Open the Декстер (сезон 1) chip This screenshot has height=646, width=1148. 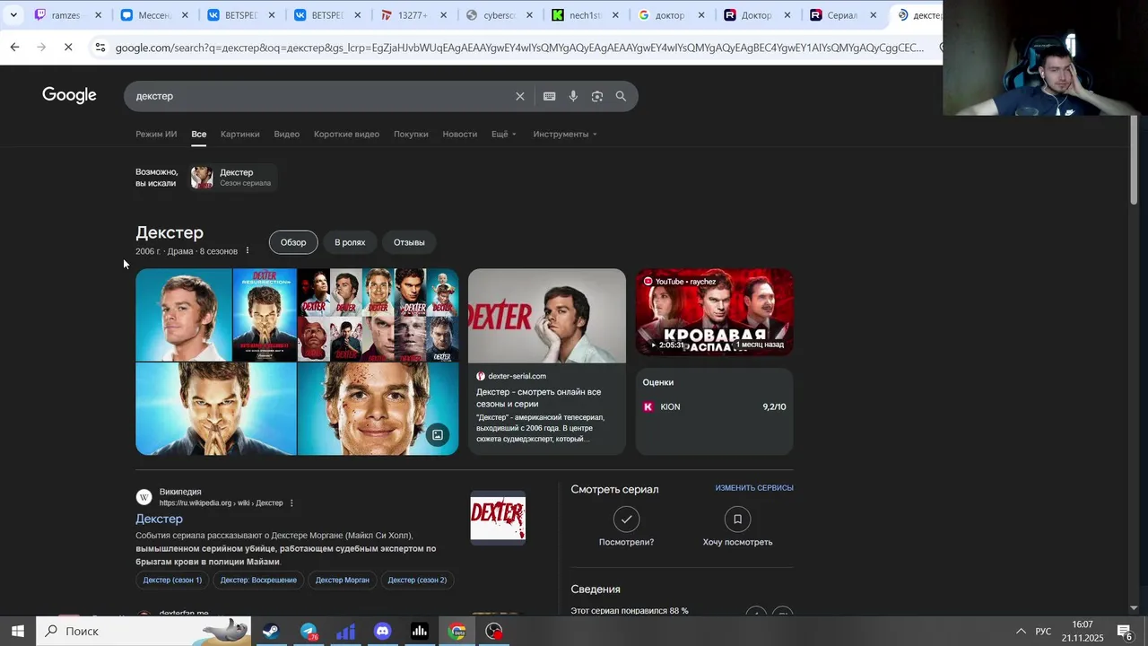click(172, 581)
